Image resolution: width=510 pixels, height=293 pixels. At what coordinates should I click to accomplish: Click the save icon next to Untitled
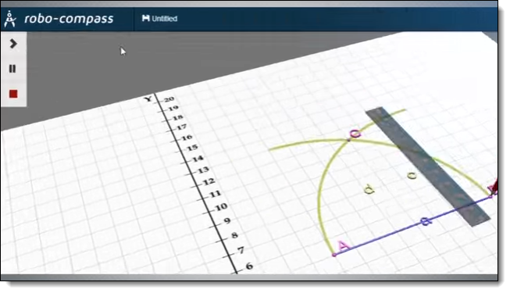pyautogui.click(x=146, y=18)
